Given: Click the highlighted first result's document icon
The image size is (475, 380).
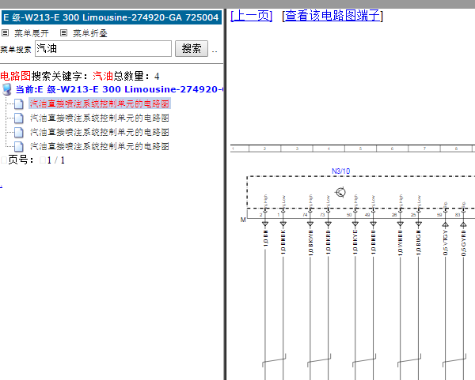Looking at the screenshot, I should [x=19, y=103].
